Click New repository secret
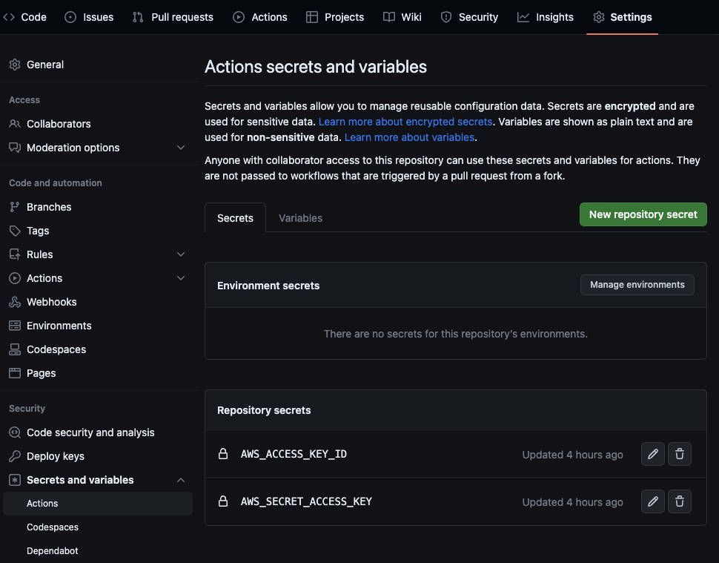 click(x=642, y=214)
